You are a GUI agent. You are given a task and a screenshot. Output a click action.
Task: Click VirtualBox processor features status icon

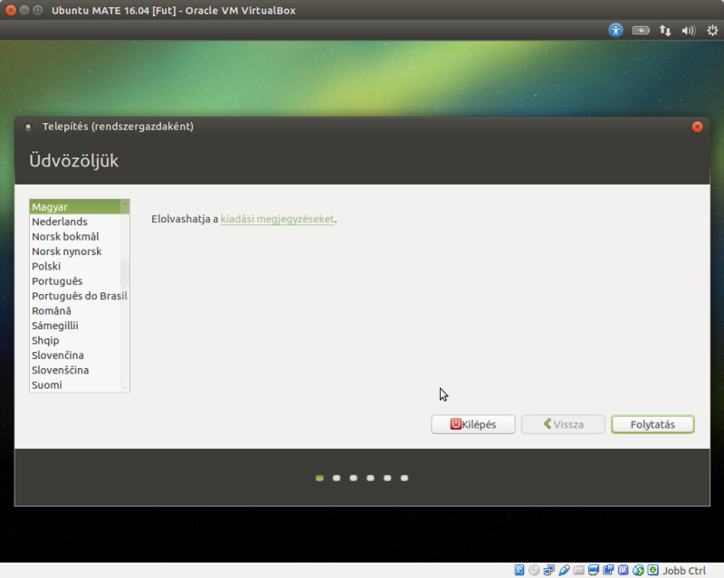[x=624, y=570]
